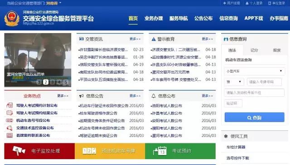Click the 信息查询 panel header icon
Screen dimensions: 290x165
pyautogui.click(x=226, y=39)
